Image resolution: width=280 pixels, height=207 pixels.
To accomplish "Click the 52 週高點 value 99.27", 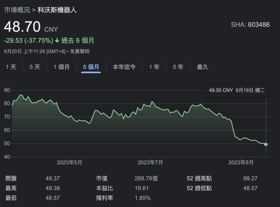I will (x=250, y=178).
